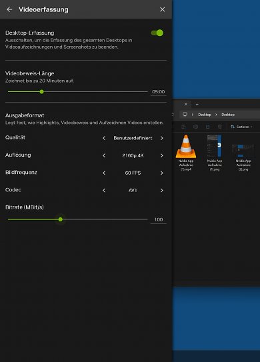Click the Bitrate value field showing 100
Viewport: 260px width, 362px height.
tap(159, 219)
